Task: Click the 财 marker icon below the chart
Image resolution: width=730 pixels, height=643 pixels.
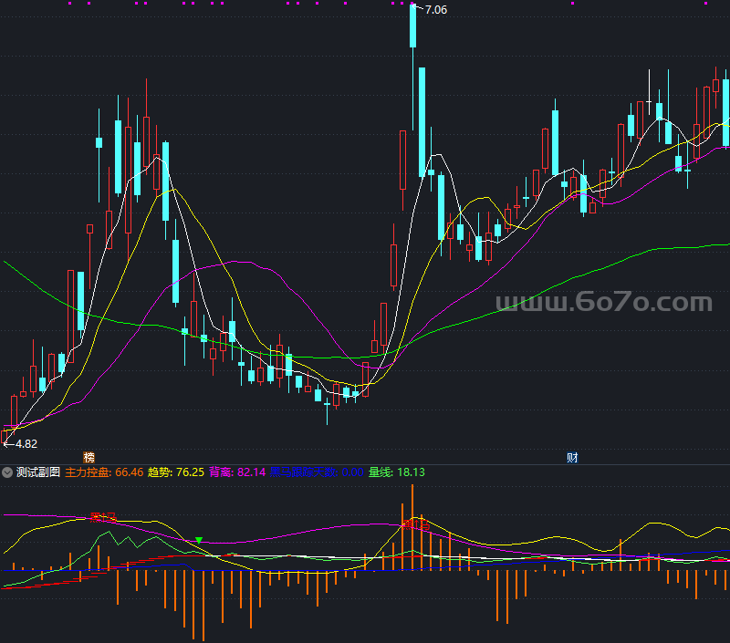Action: coord(572,457)
